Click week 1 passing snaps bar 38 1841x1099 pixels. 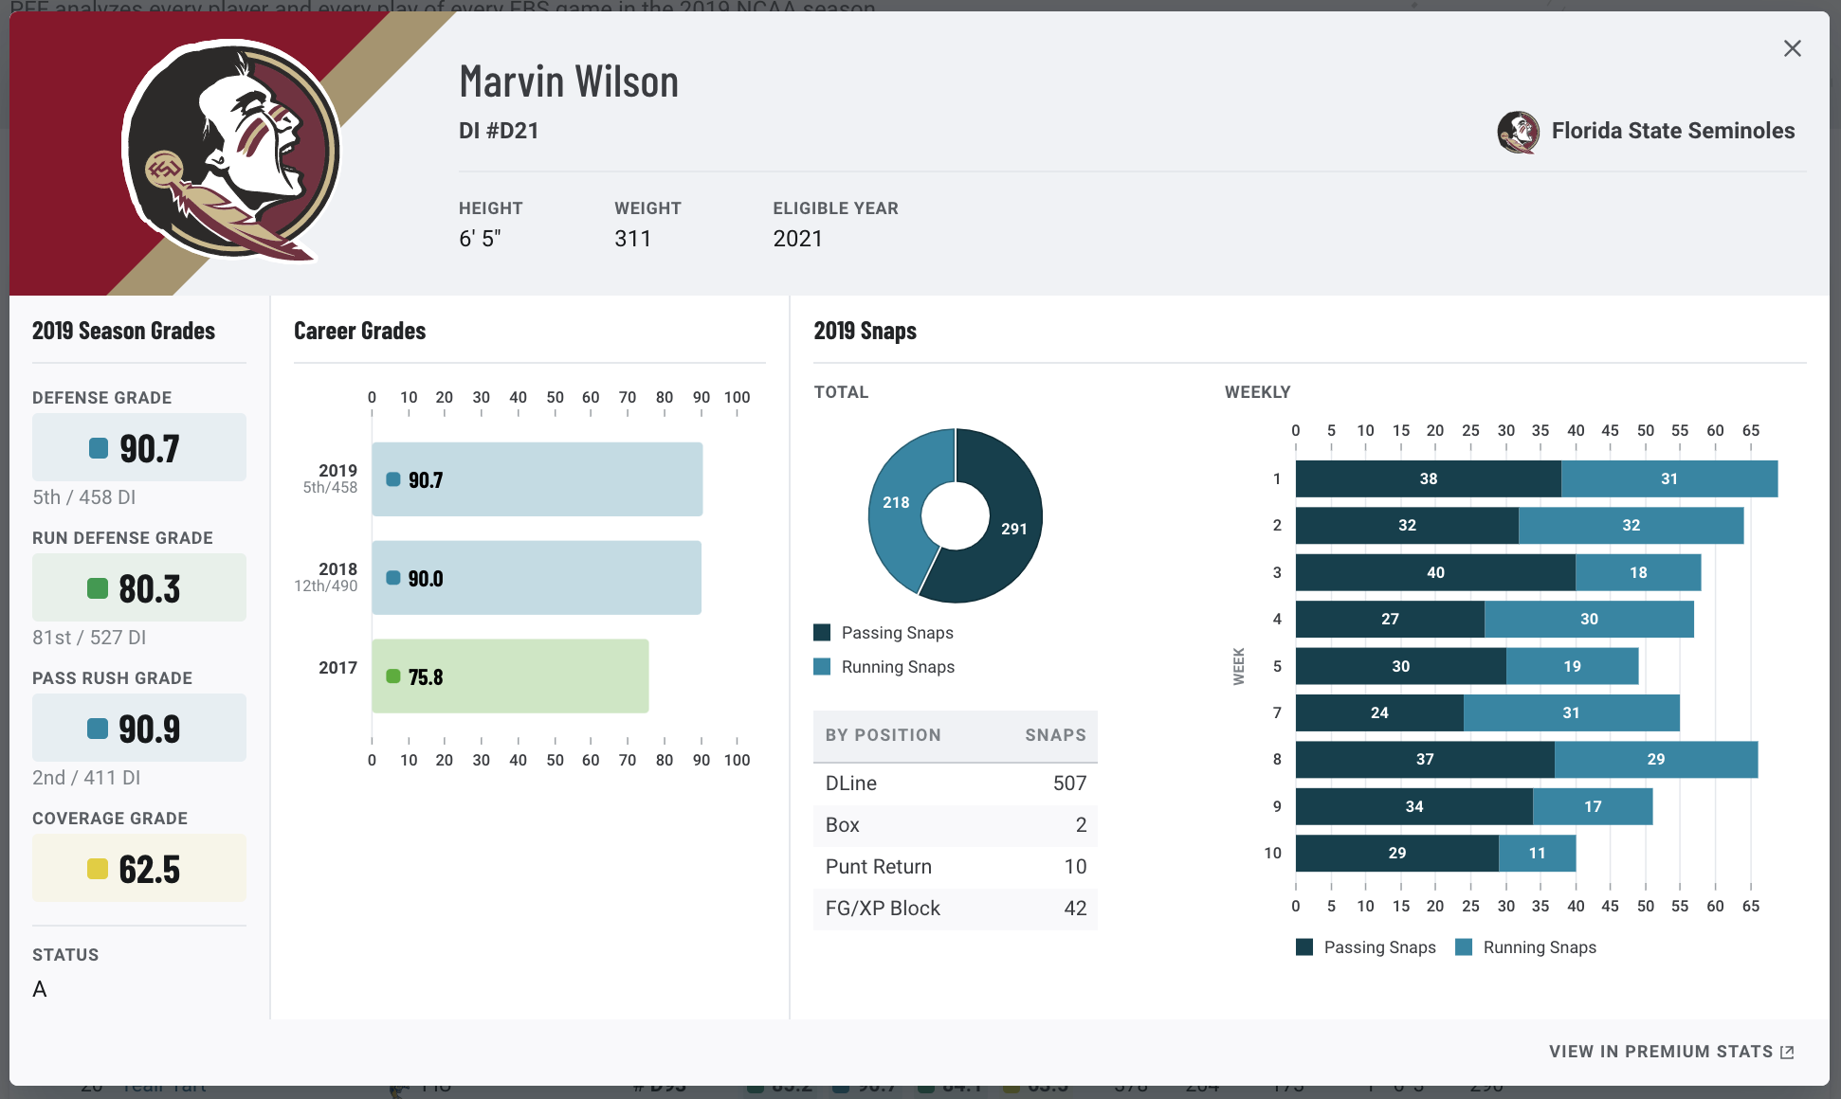(1428, 479)
